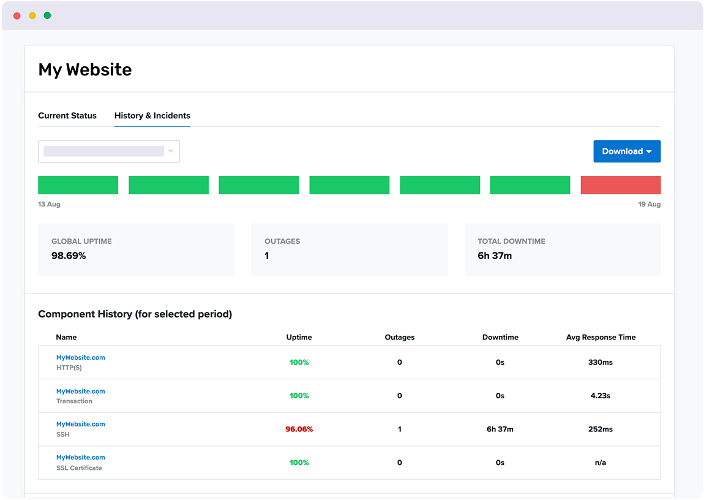Click the red macOS close window dot
Screen dimensions: 704x500
(17, 15)
